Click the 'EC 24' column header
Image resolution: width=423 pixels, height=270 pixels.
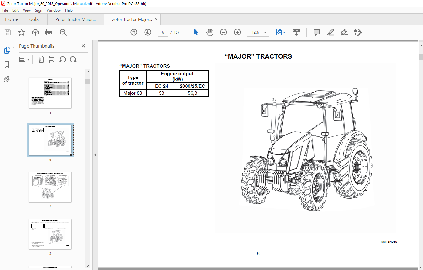[x=161, y=86]
